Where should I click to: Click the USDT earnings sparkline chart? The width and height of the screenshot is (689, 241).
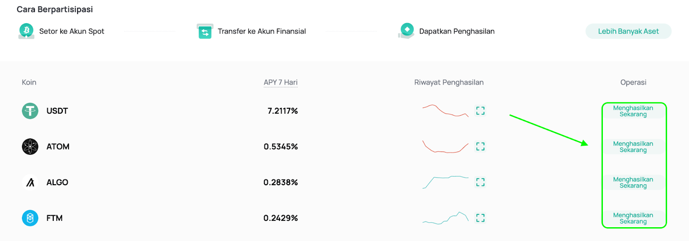click(445, 111)
